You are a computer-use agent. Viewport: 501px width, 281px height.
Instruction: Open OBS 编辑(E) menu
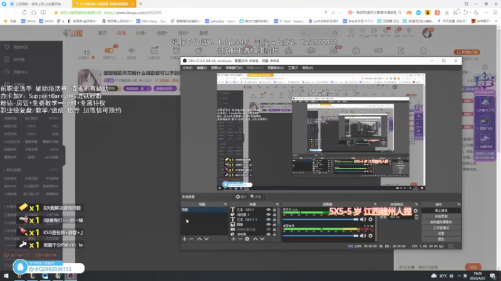coord(202,68)
